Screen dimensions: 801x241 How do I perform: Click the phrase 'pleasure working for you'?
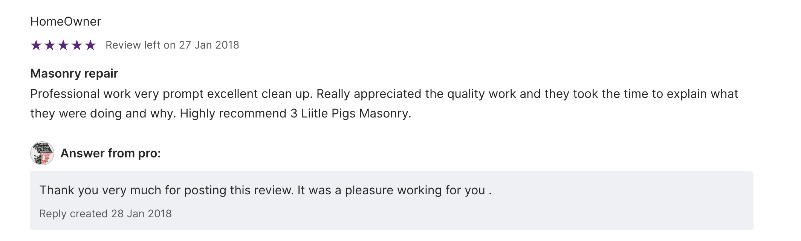tap(414, 190)
